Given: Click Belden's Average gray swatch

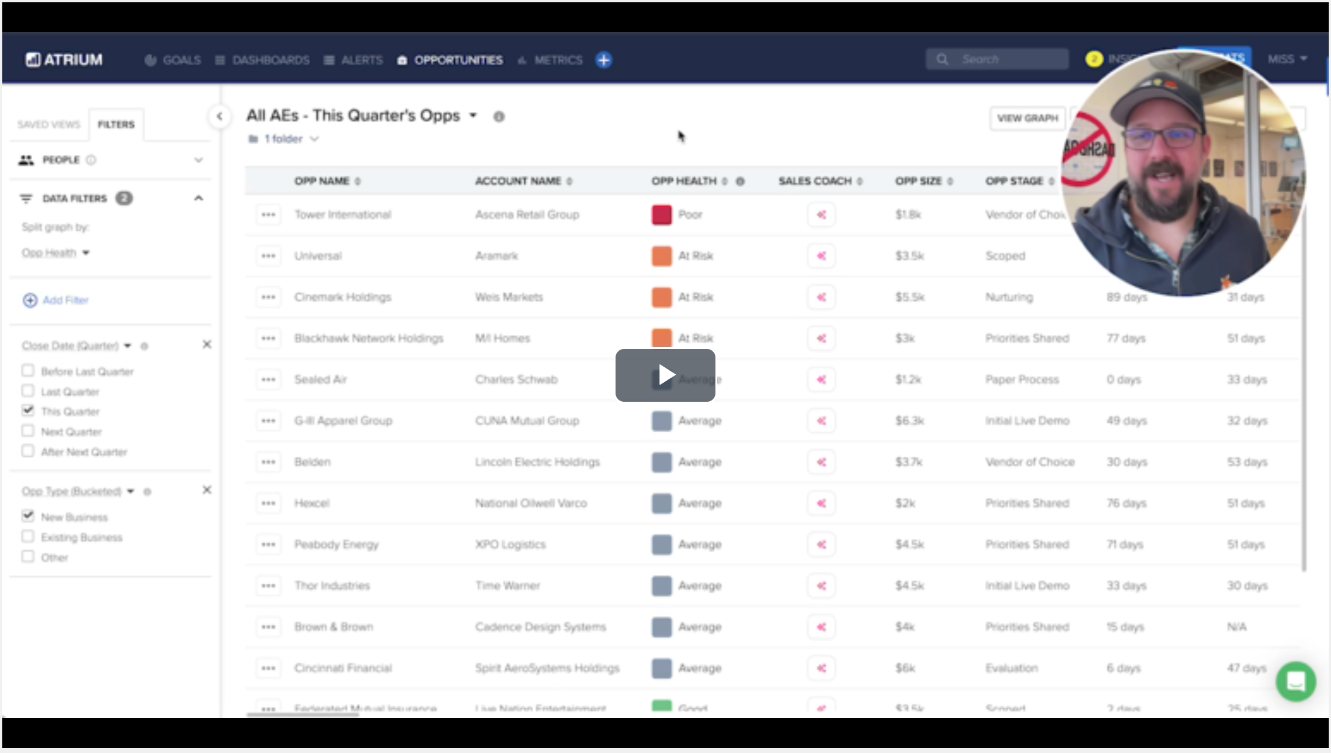Looking at the screenshot, I should pos(661,462).
